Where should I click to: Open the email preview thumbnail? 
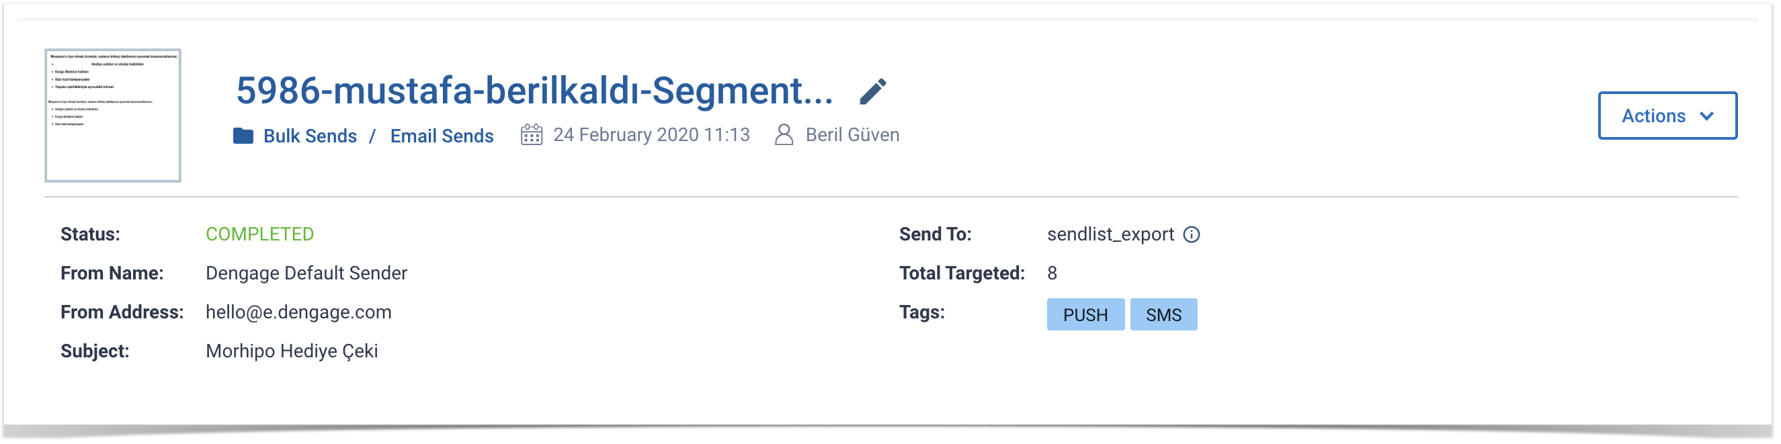(113, 116)
